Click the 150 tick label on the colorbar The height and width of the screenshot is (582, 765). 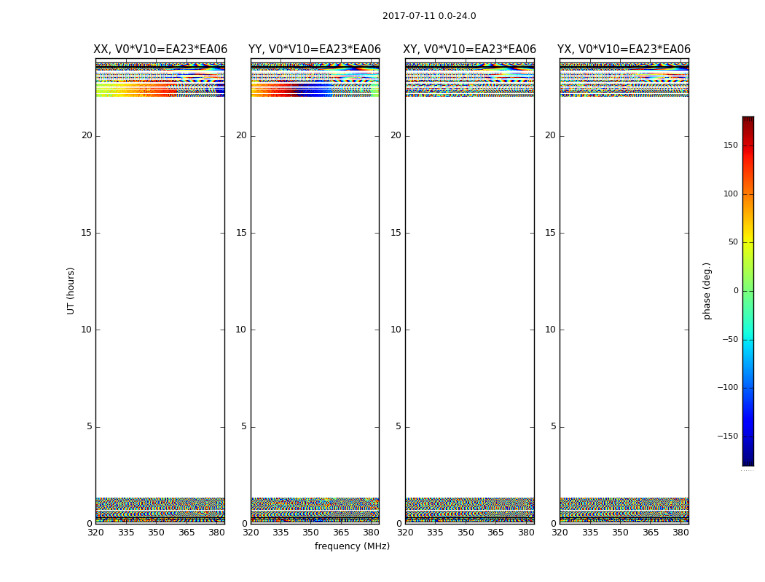[729, 145]
